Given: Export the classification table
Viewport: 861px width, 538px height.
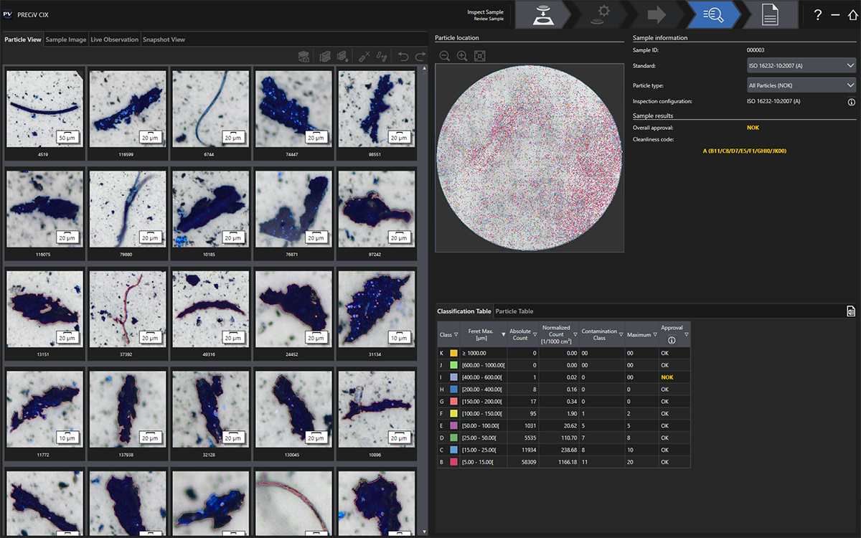Looking at the screenshot, I should pyautogui.click(x=851, y=311).
